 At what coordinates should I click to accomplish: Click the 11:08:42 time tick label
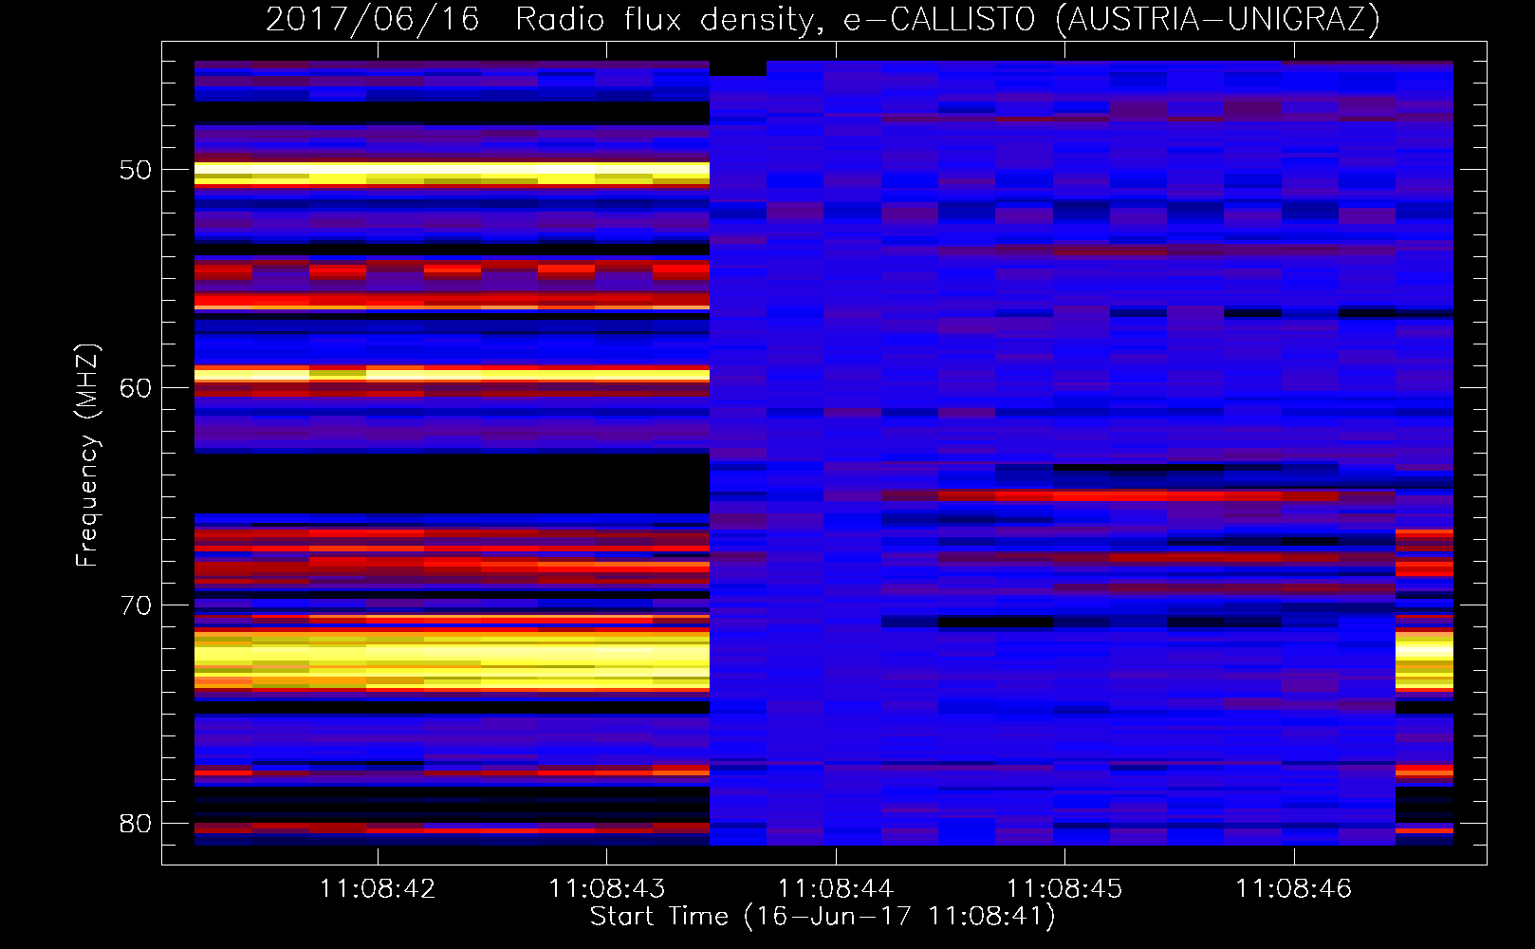pos(378,889)
